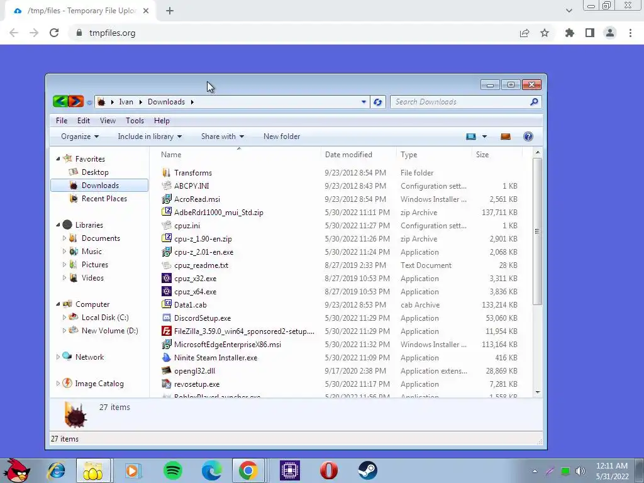Show hidden tray icons arrow
Viewport: 644px width, 483px height.
click(535, 471)
